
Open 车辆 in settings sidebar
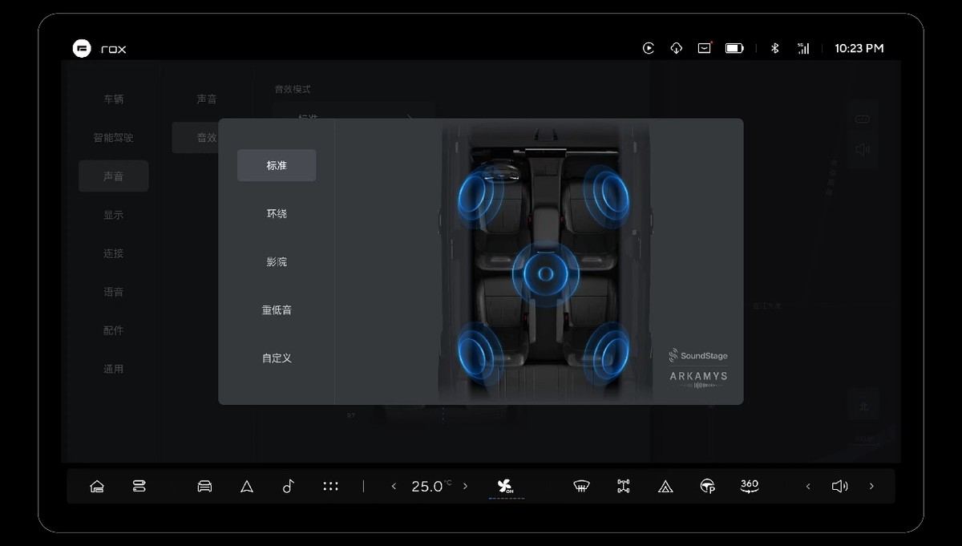(x=113, y=99)
